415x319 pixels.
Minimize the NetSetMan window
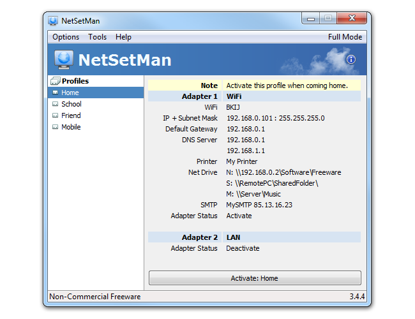click(311, 19)
